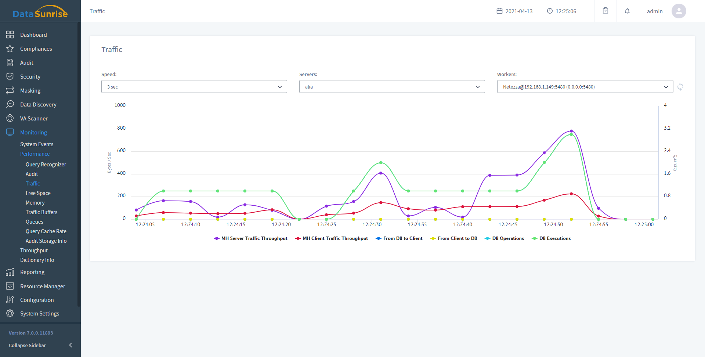Screen dimensions: 705x357
Task: Open Queues performance page
Action: click(x=35, y=222)
